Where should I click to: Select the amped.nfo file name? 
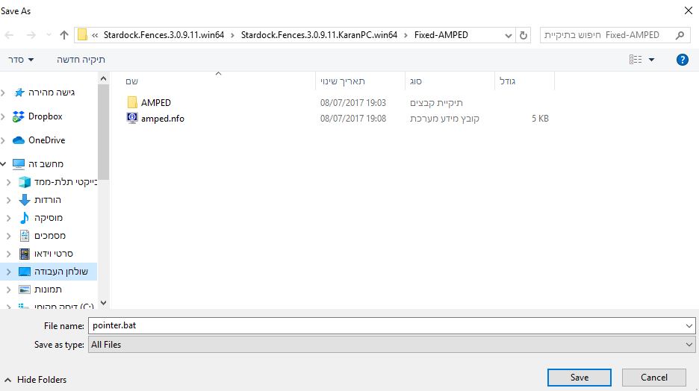tap(163, 119)
